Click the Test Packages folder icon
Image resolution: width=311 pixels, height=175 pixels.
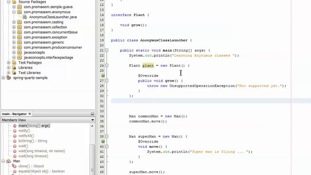[14, 63]
